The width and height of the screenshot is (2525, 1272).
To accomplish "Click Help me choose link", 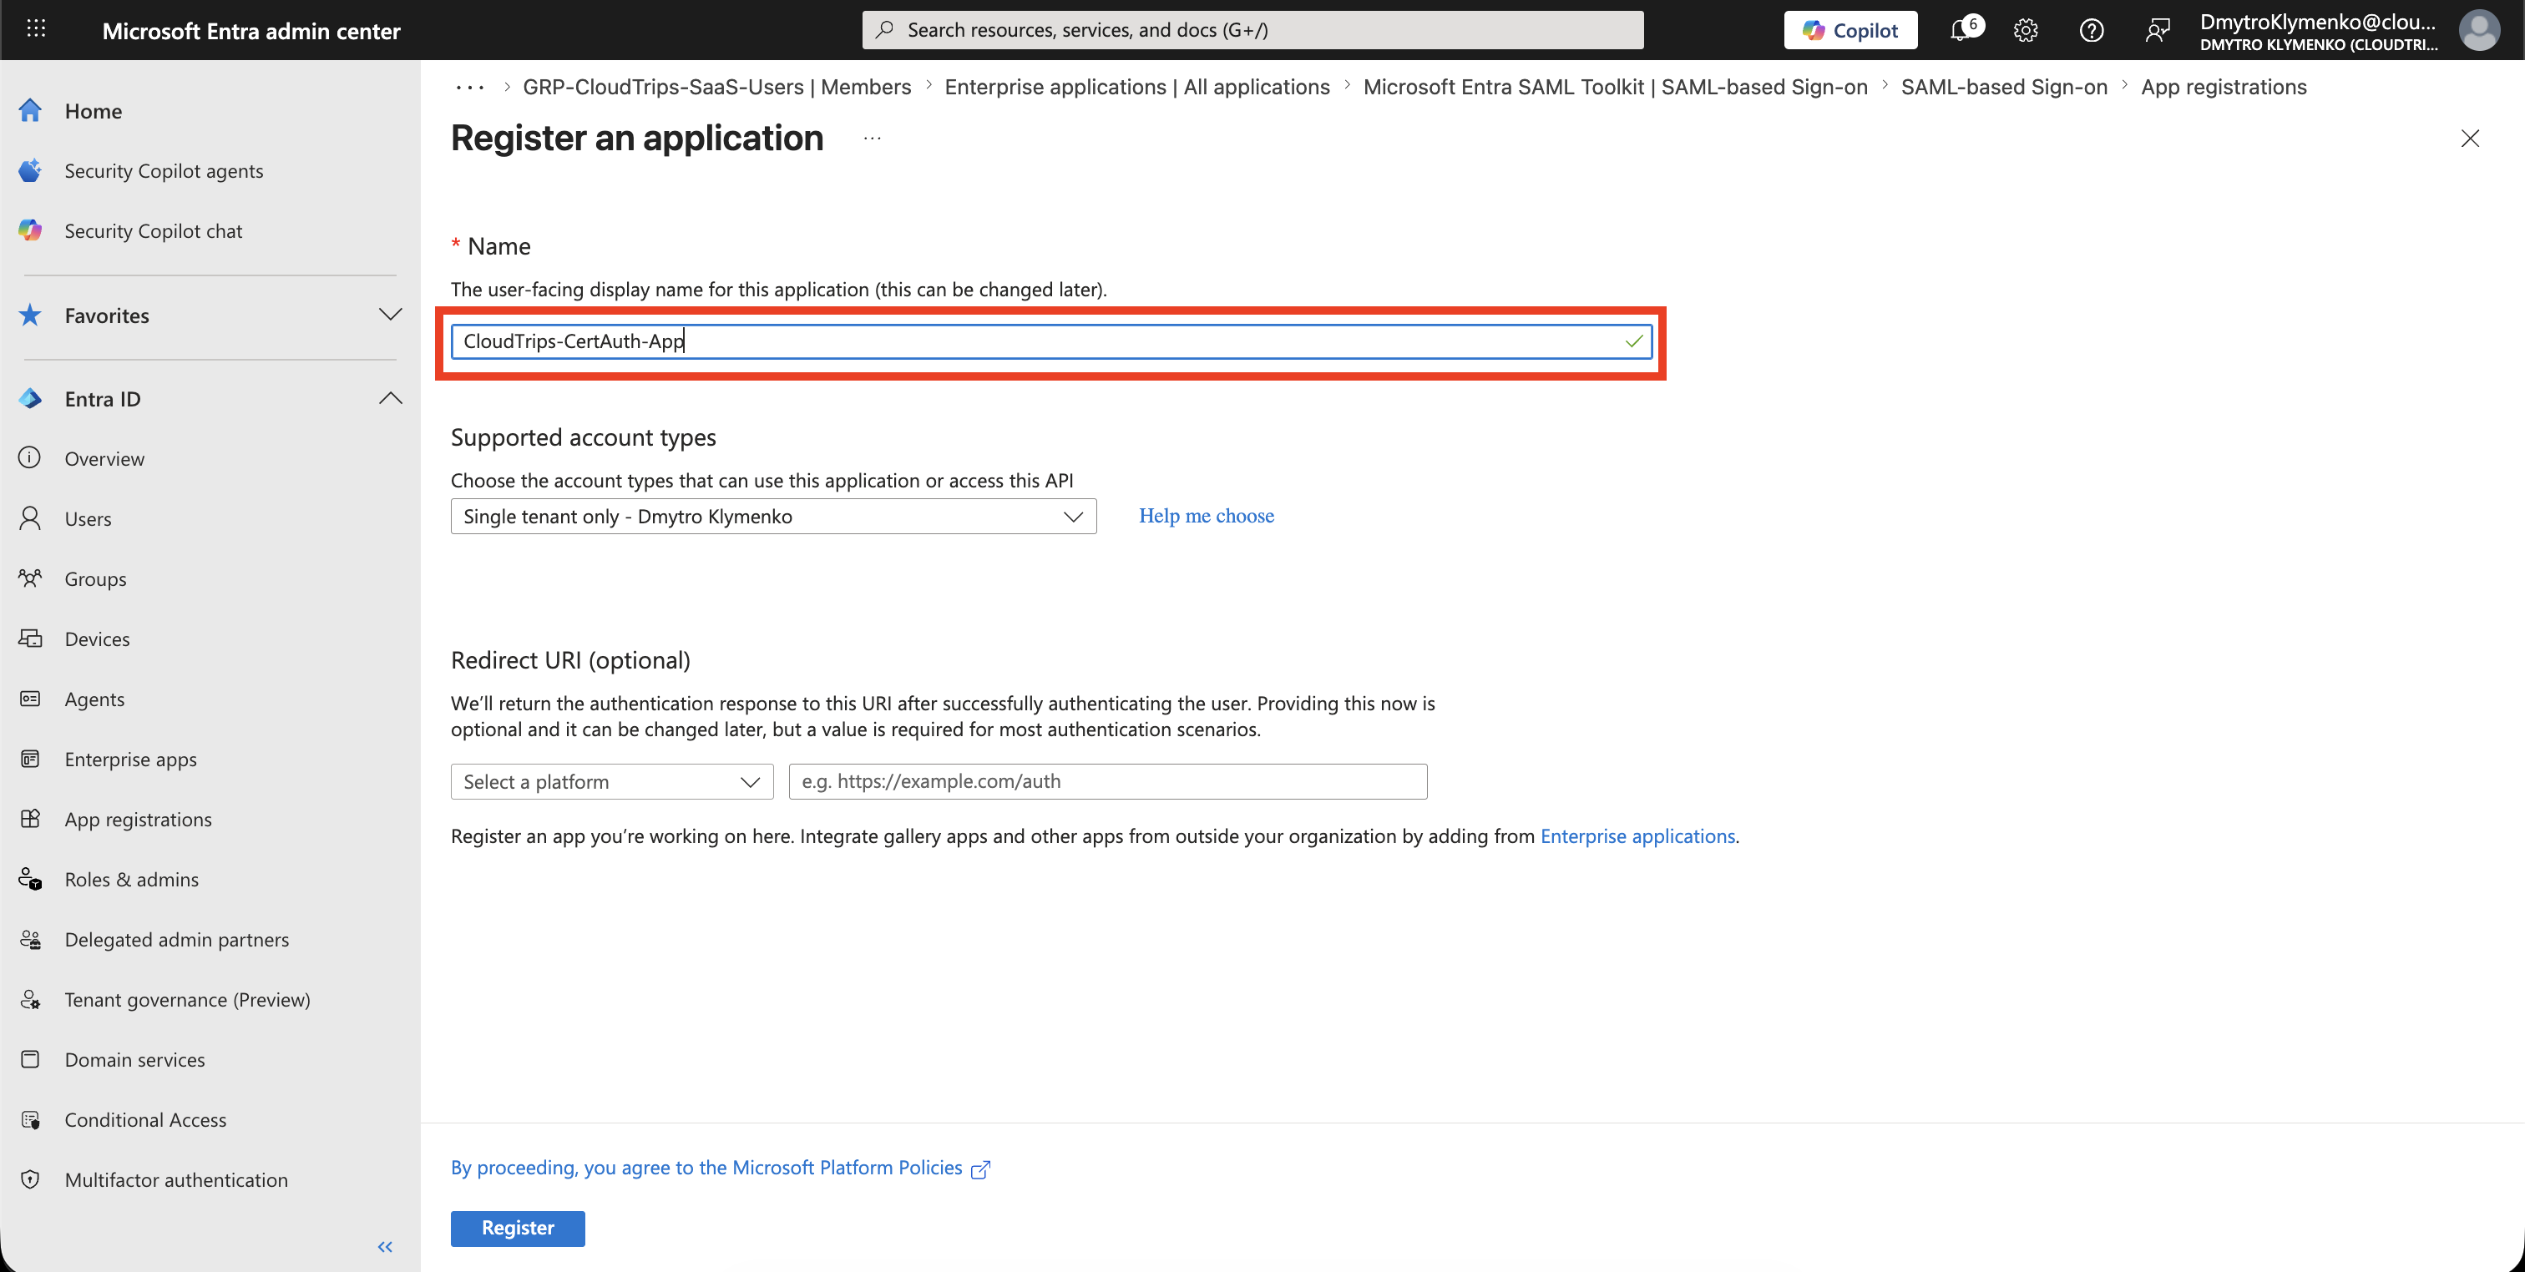I will coord(1206,517).
